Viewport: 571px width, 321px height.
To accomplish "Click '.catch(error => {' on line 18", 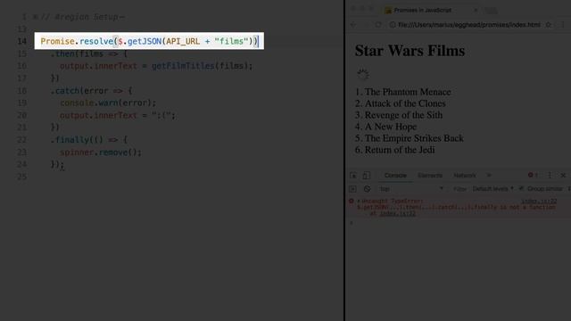I will pos(91,91).
